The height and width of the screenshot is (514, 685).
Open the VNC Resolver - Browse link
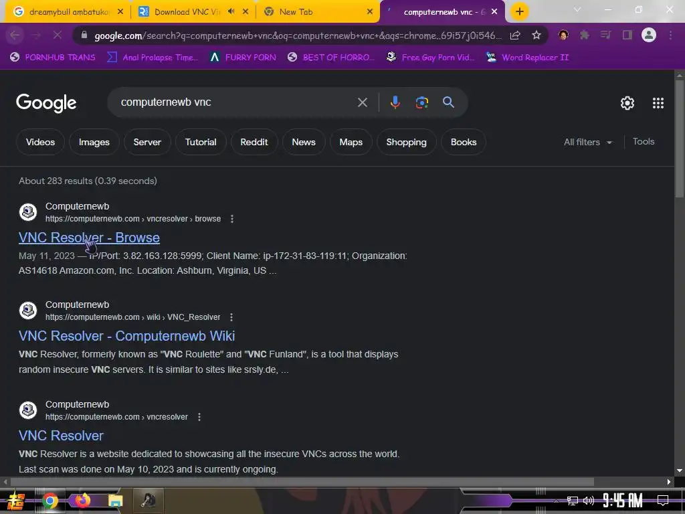89,238
